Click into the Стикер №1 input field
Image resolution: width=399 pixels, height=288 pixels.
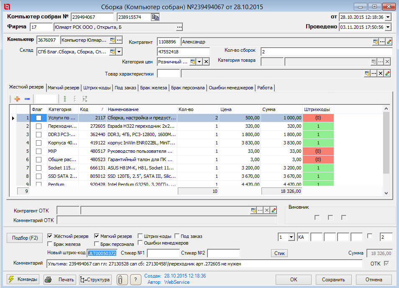coord(163,253)
